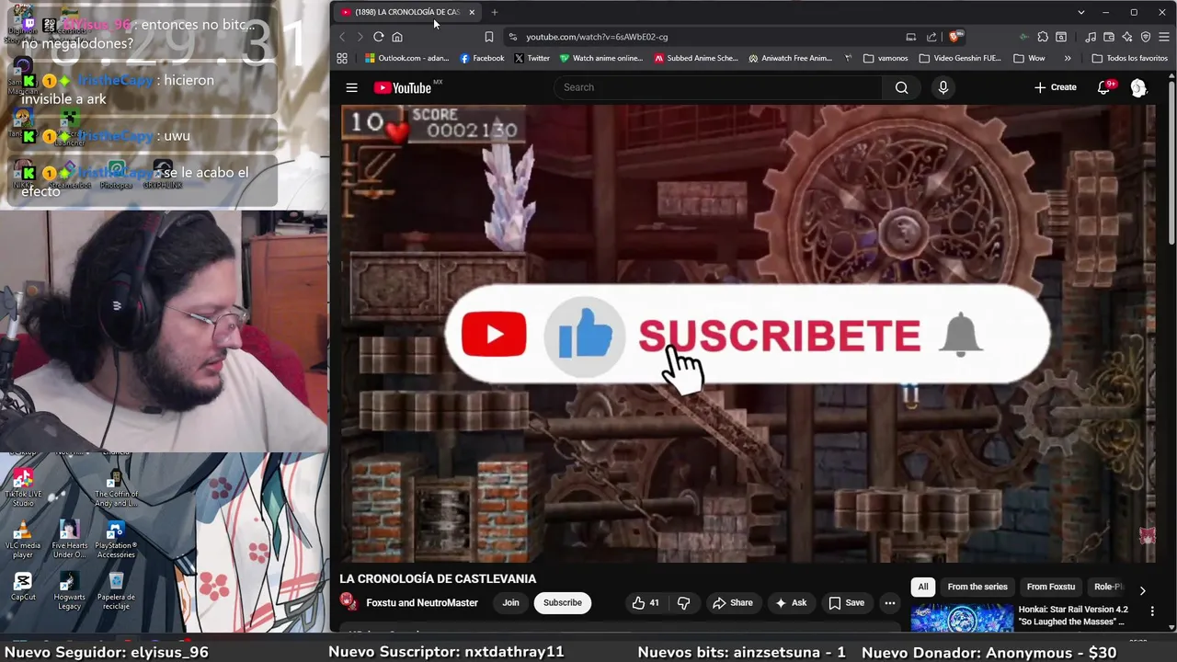Open the YouTube account avatar menu
Image resolution: width=1177 pixels, height=662 pixels.
[1138, 87]
